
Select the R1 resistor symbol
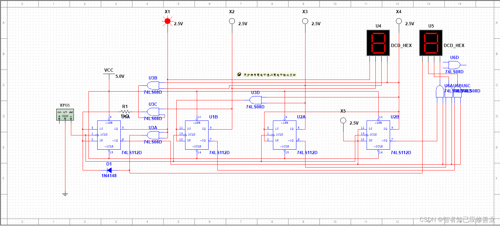(125, 112)
